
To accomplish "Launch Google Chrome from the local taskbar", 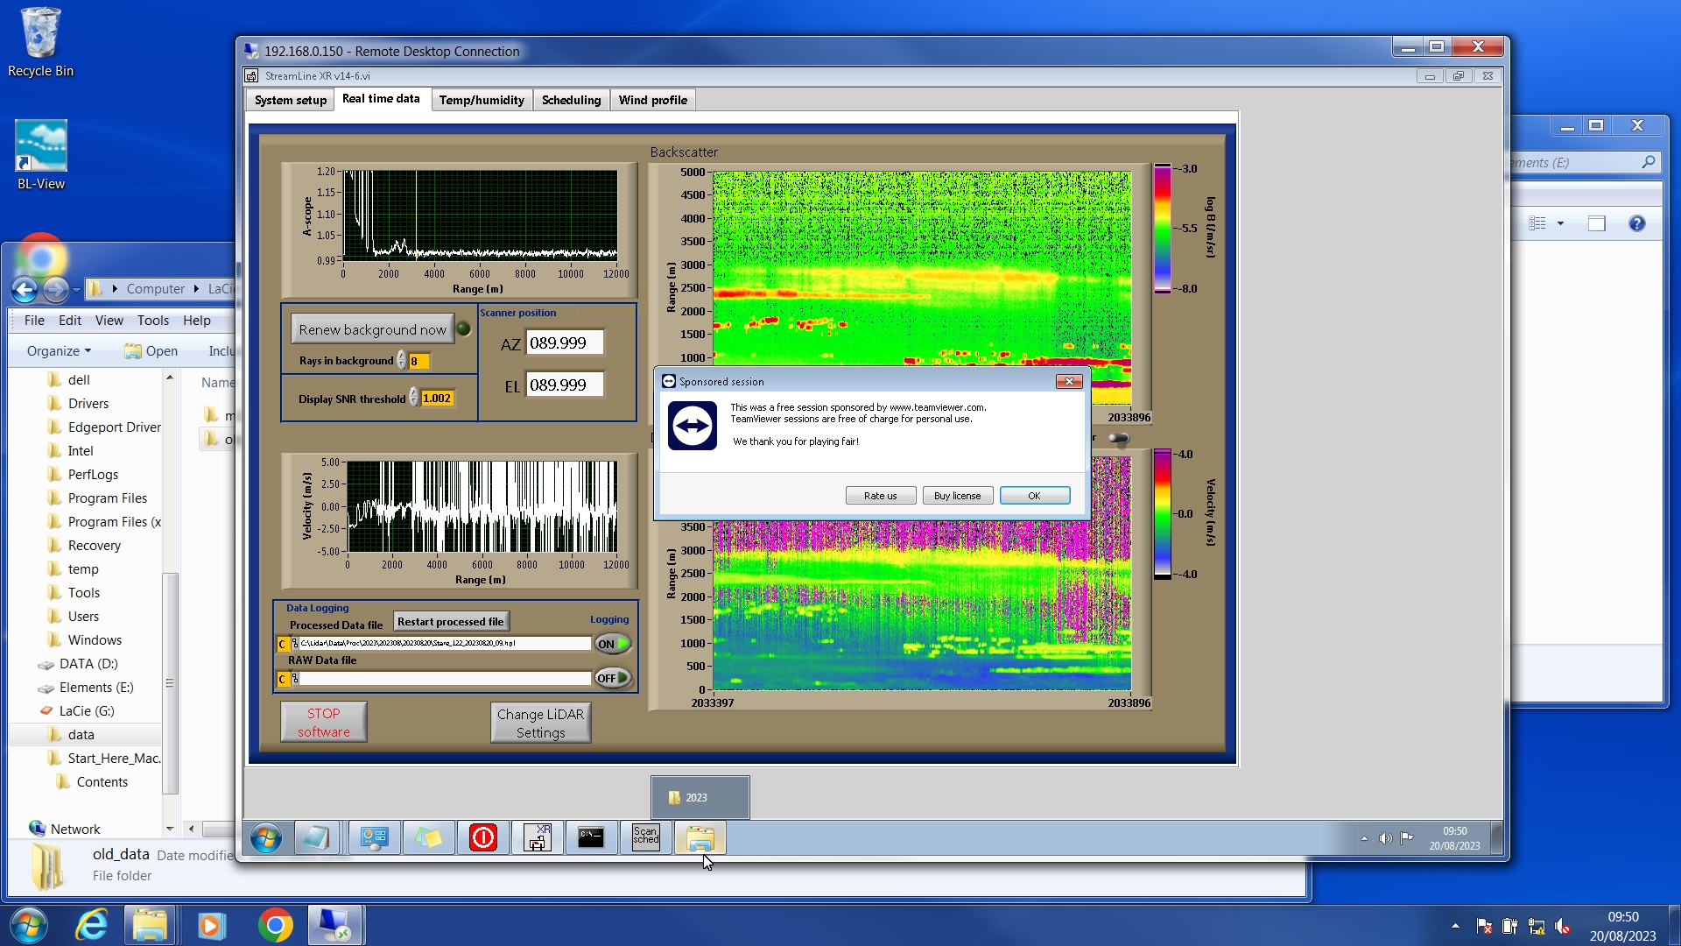I will click(275, 926).
